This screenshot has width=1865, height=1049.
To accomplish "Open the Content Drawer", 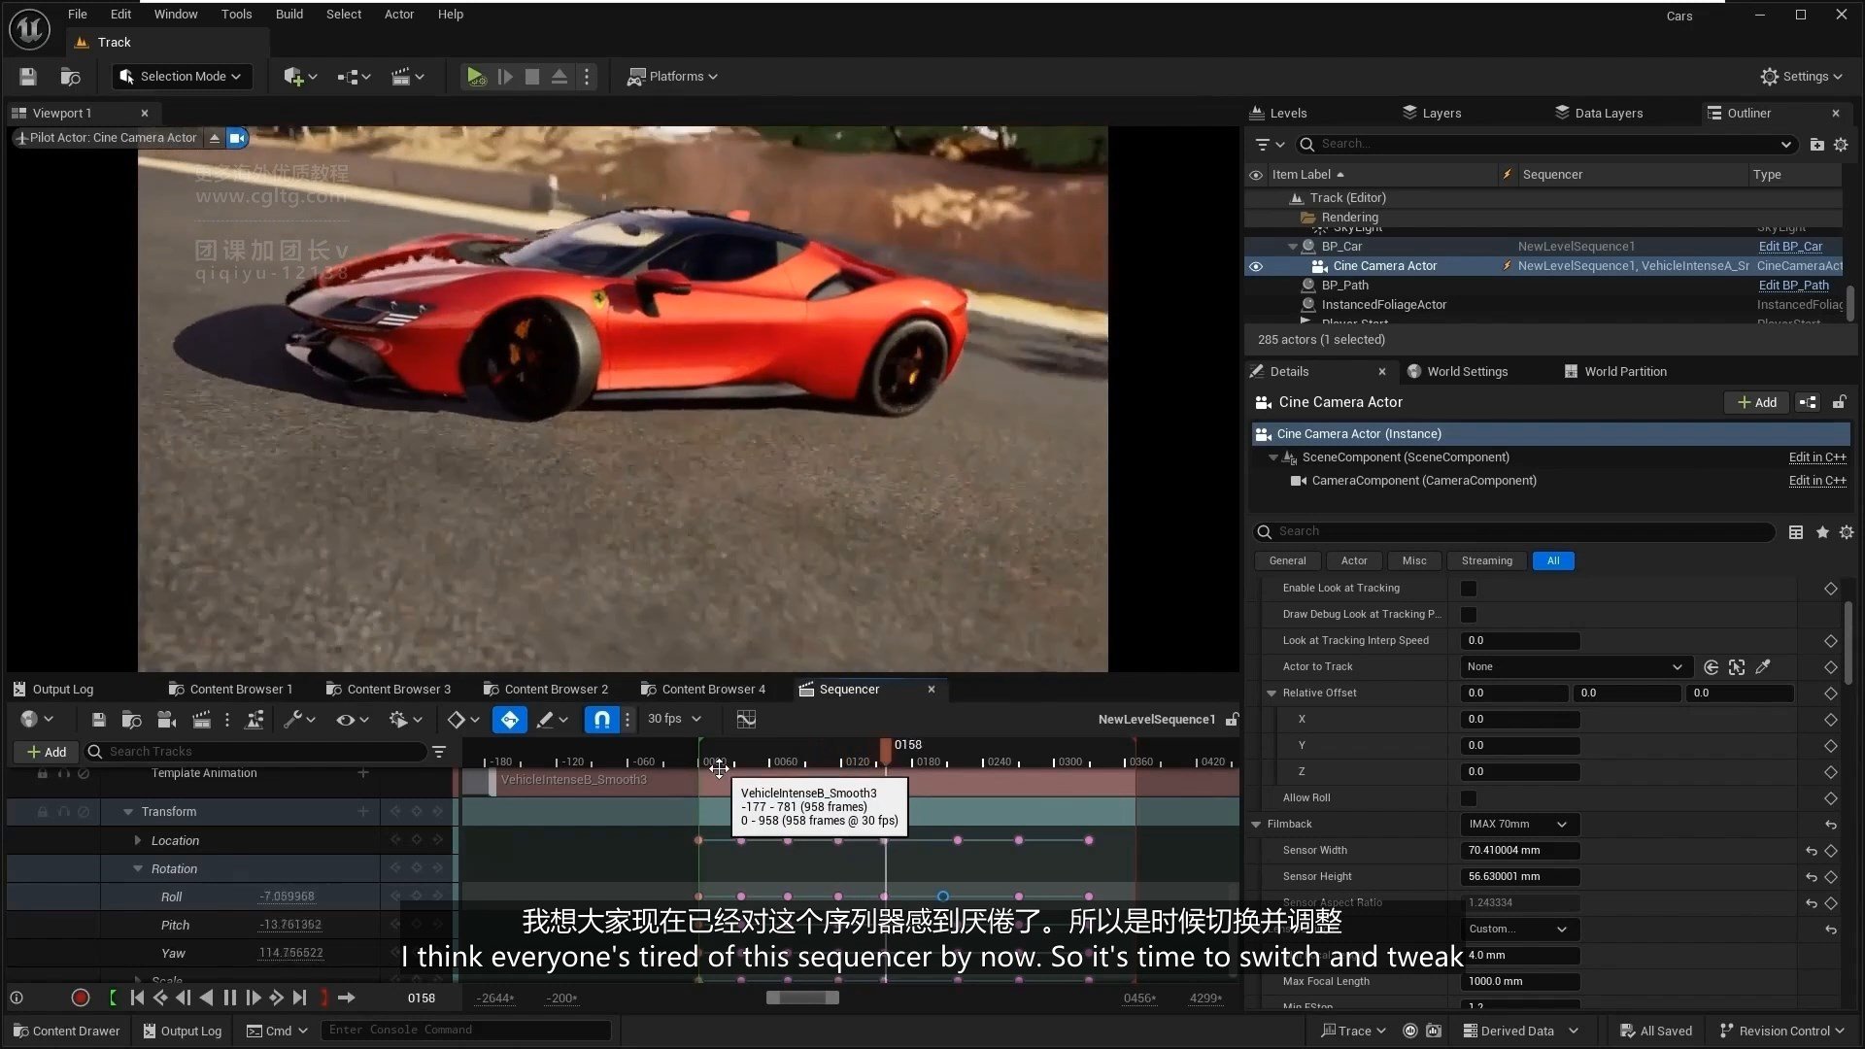I will [x=67, y=1032].
